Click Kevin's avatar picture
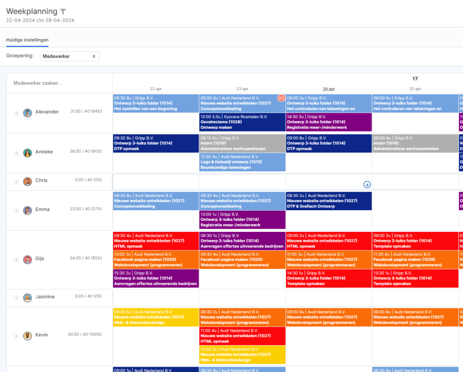The image size is (463, 372). click(28, 336)
